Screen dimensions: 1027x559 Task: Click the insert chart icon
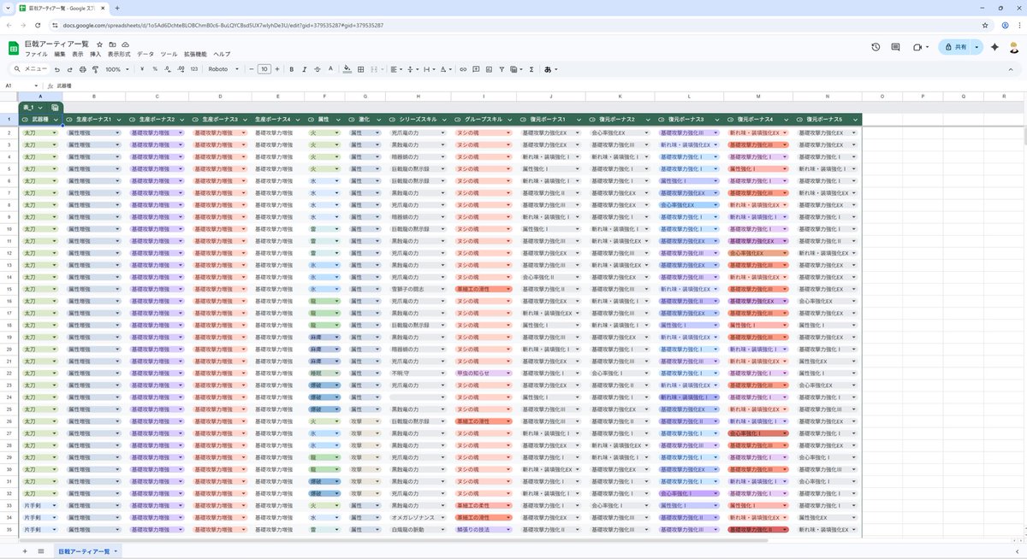point(489,69)
